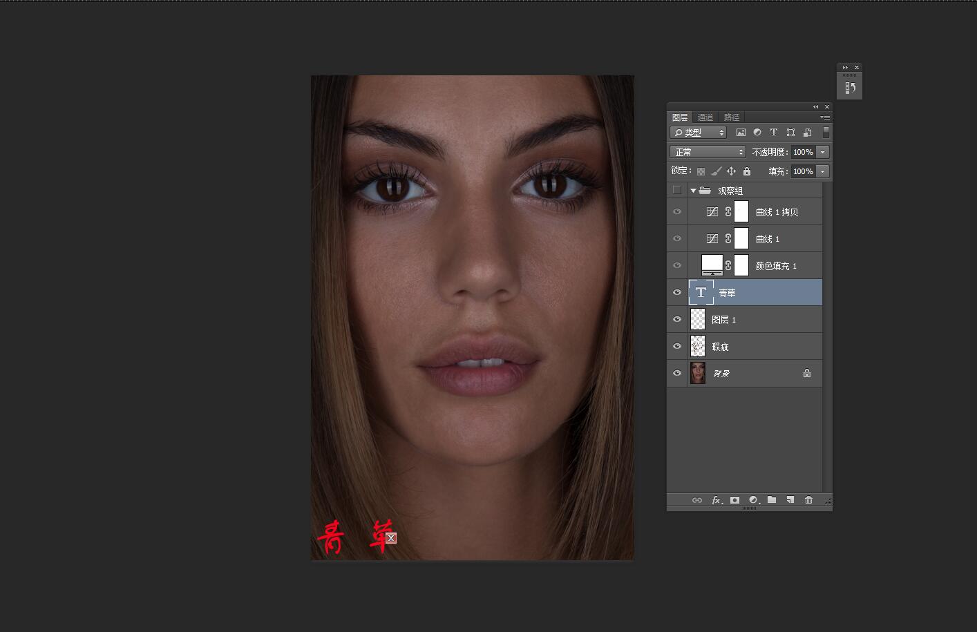Lock all padlock icon
Screen dimensions: 977x632
coord(746,171)
